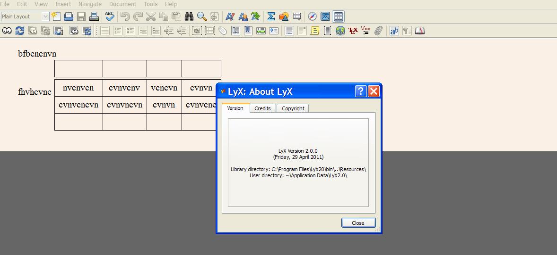This screenshot has width=557, height=255.
Task: Insert math macro \foo icon
Action: tap(366, 31)
